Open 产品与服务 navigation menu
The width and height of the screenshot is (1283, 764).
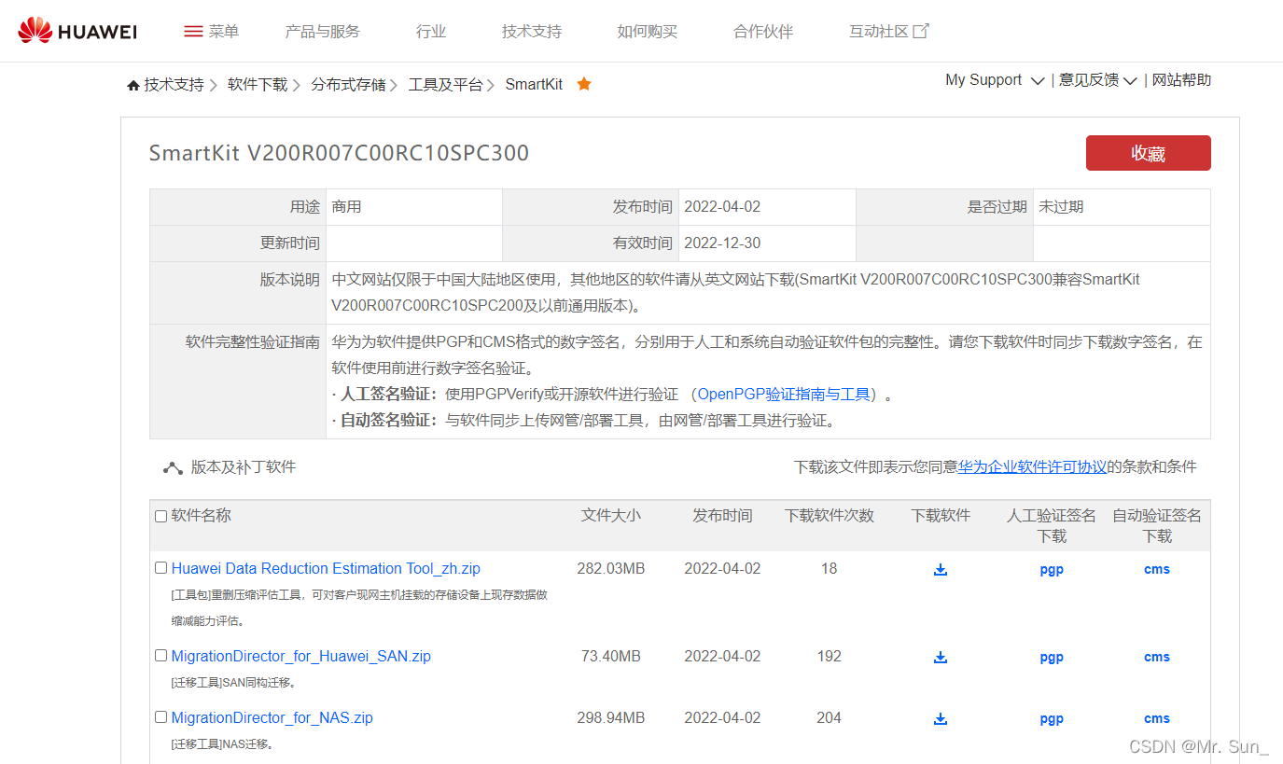point(322,31)
